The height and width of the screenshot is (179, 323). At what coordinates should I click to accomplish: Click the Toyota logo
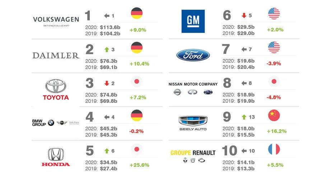pyautogui.click(x=56, y=90)
